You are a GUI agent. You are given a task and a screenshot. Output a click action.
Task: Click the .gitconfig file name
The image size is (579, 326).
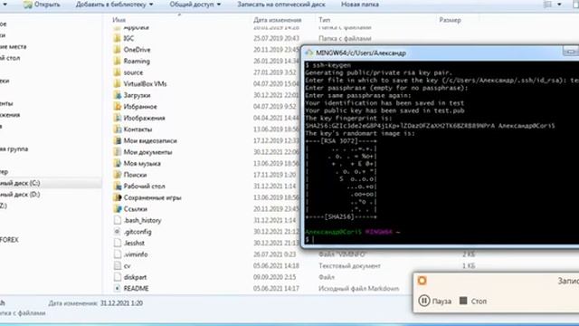tap(138, 232)
